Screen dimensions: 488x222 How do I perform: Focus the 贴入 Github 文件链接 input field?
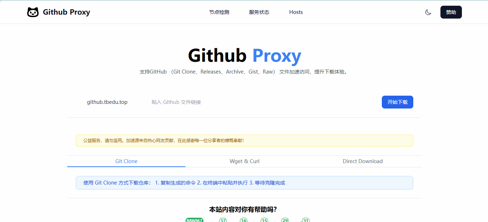[263, 102]
